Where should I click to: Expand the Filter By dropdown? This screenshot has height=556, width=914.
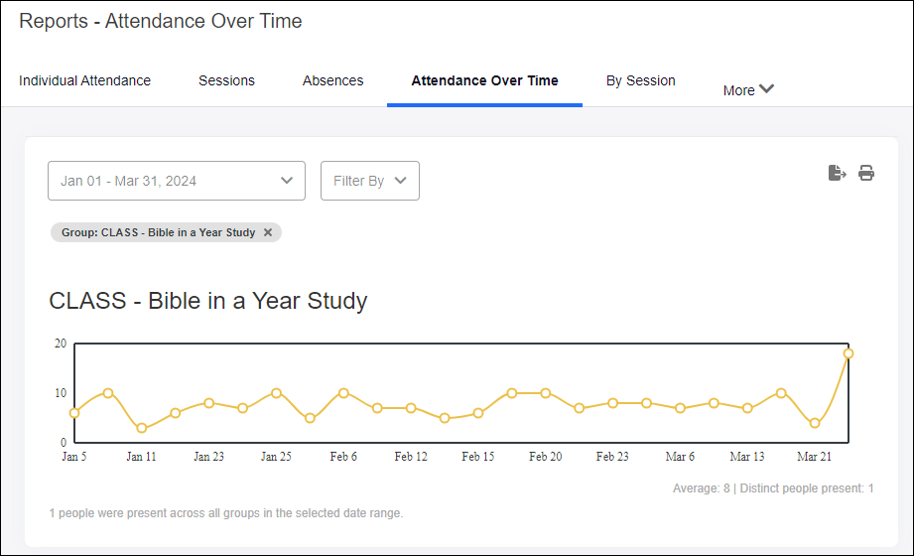370,181
